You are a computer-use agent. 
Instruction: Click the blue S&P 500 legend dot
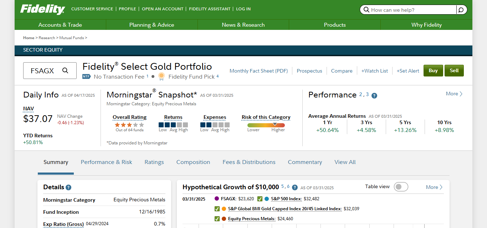(267, 199)
